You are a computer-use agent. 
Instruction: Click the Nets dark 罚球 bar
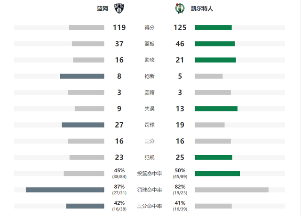point(83,125)
